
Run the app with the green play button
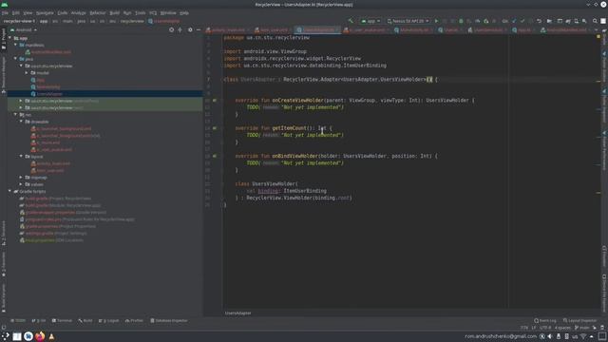[436, 21]
